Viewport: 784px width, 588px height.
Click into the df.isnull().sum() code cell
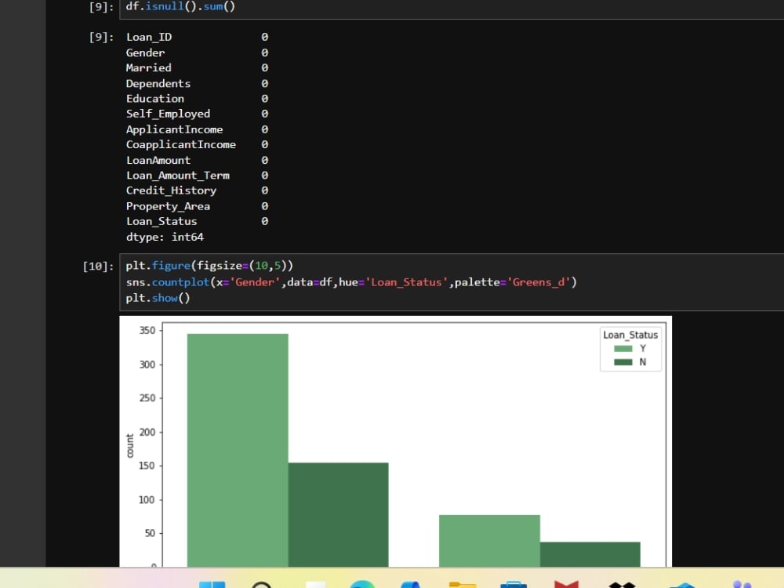click(x=452, y=8)
